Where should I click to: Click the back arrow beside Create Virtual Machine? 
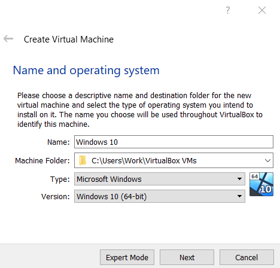8,39
